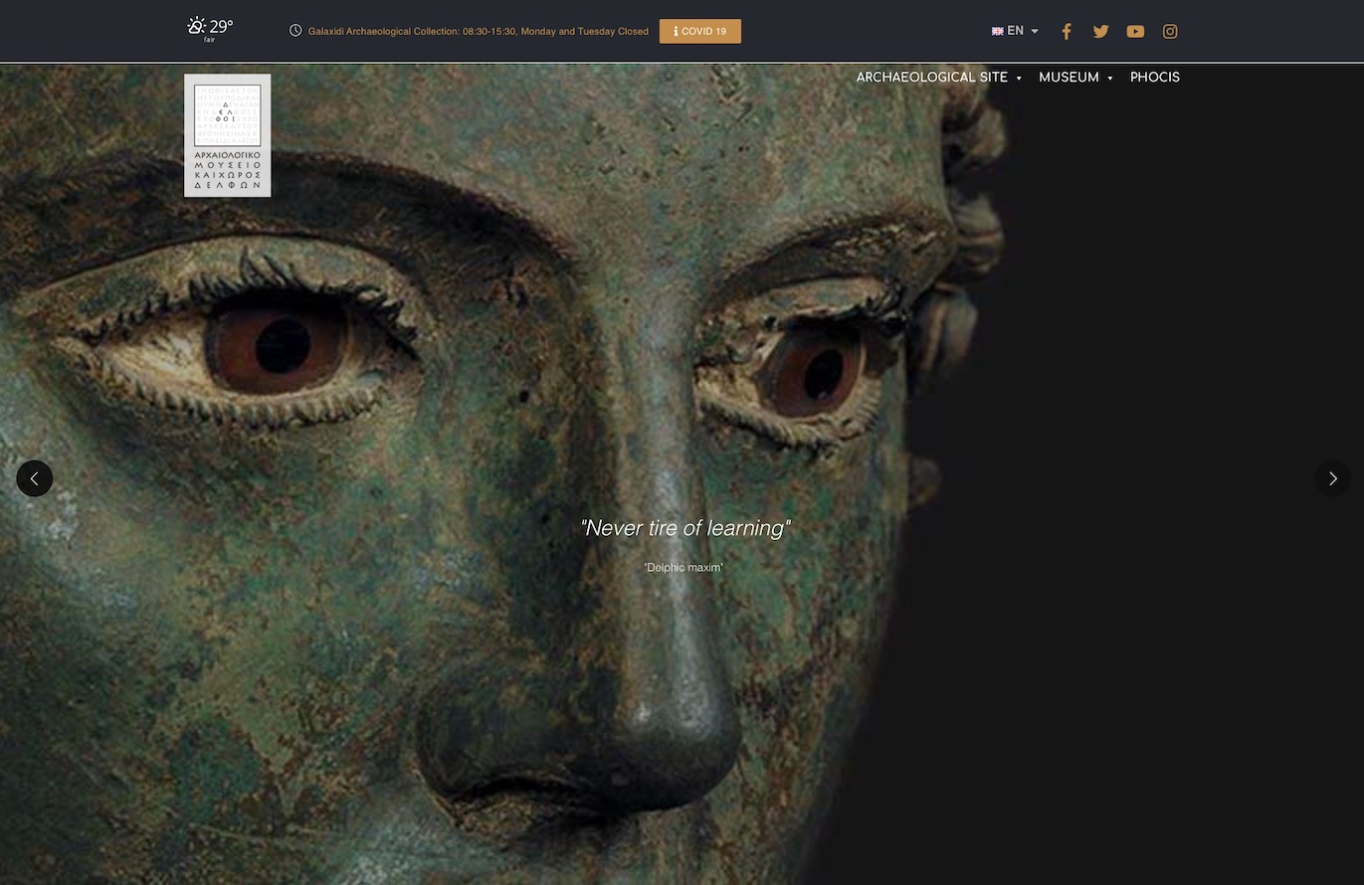This screenshot has width=1364, height=885.
Task: Open the EN language dropdown
Action: click(1016, 31)
